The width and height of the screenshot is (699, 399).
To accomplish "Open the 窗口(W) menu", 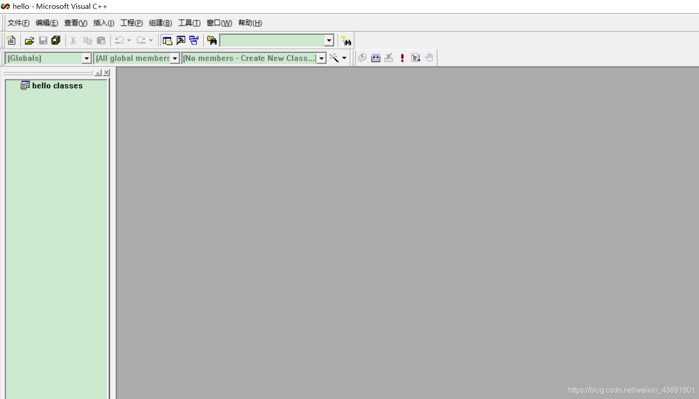I will pyautogui.click(x=219, y=23).
